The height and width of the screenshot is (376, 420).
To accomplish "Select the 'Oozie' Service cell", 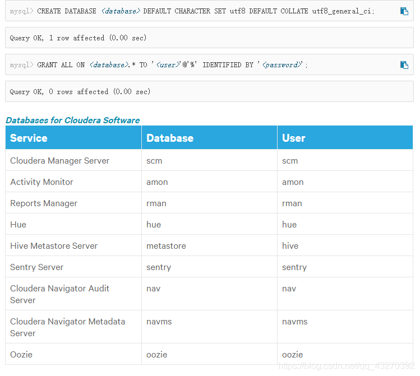I will [x=73, y=354].
